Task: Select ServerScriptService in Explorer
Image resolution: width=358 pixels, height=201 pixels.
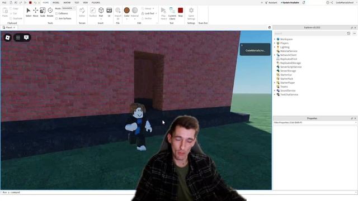Action: tap(291, 67)
